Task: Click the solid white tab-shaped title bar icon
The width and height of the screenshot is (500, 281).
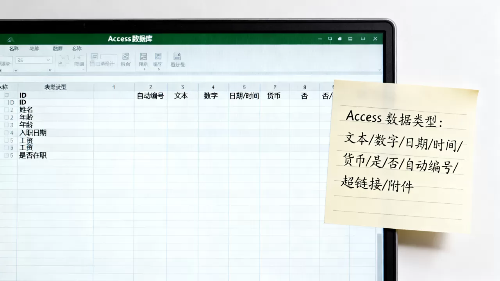Action: click(x=340, y=39)
